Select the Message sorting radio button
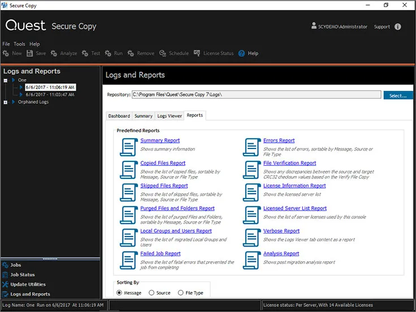The height and width of the screenshot is (312, 416). point(119,293)
